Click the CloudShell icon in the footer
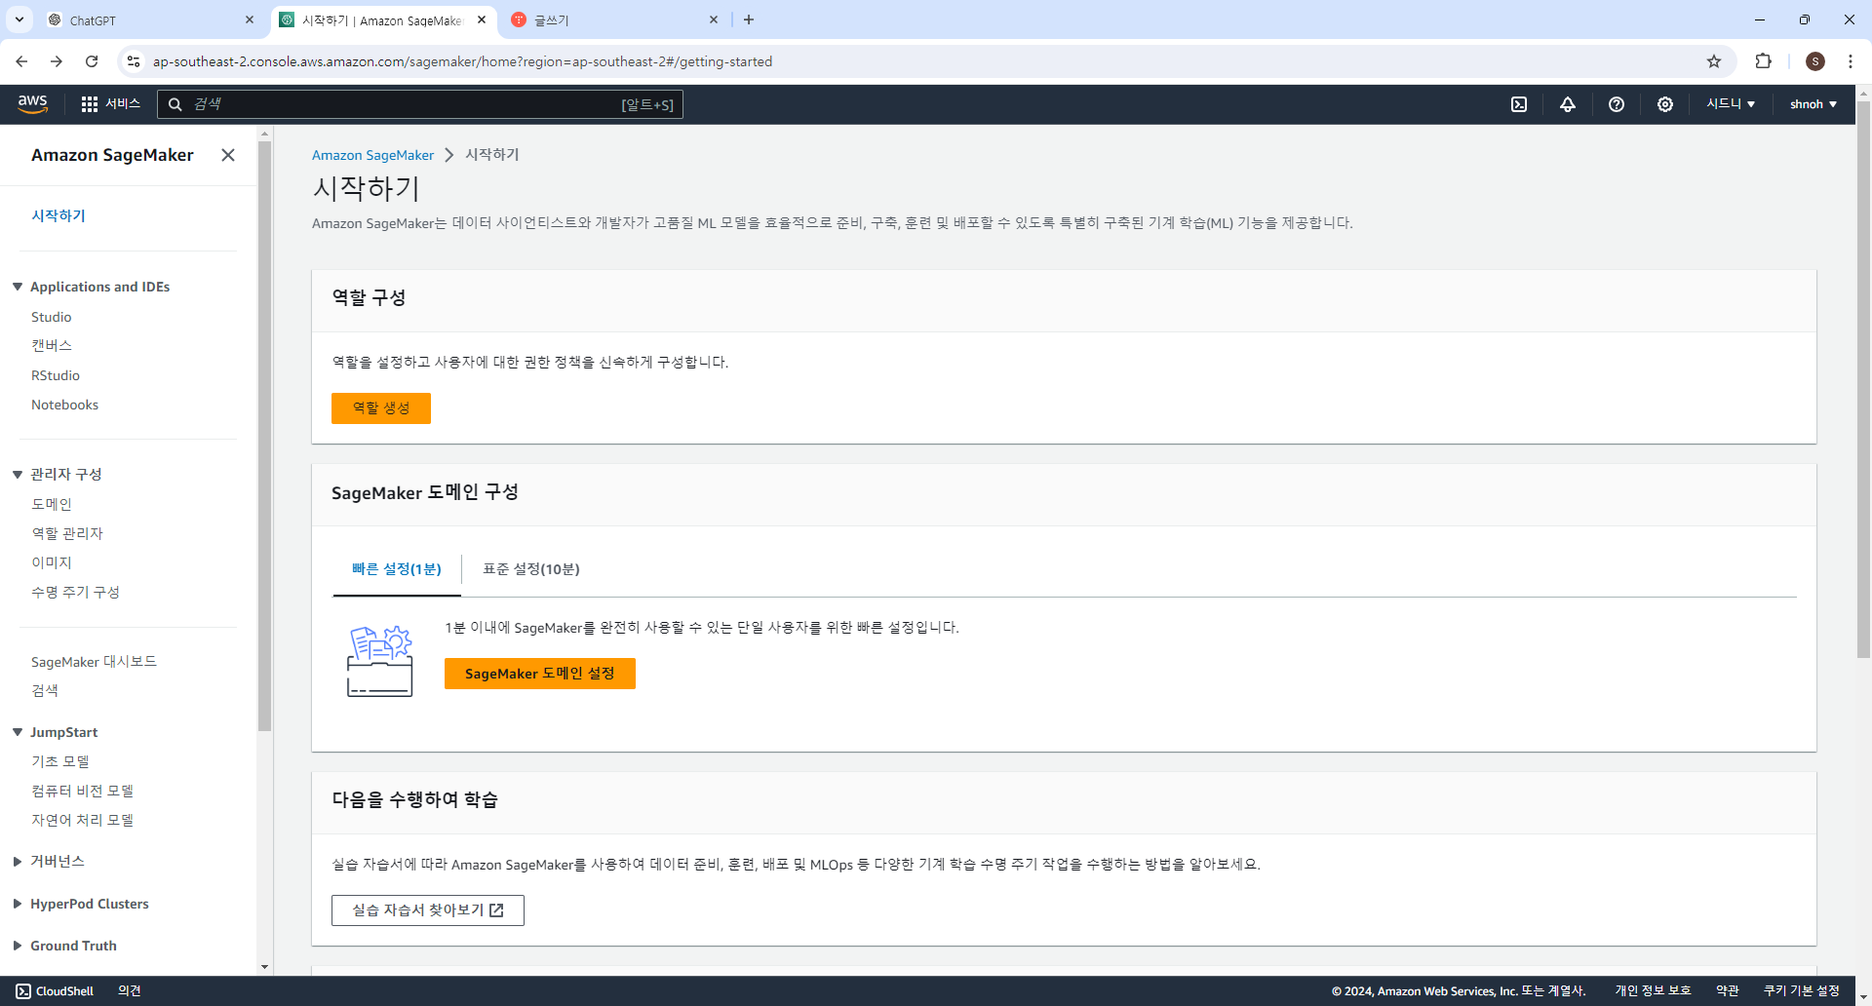Image resolution: width=1872 pixels, height=1006 pixels. (23, 991)
